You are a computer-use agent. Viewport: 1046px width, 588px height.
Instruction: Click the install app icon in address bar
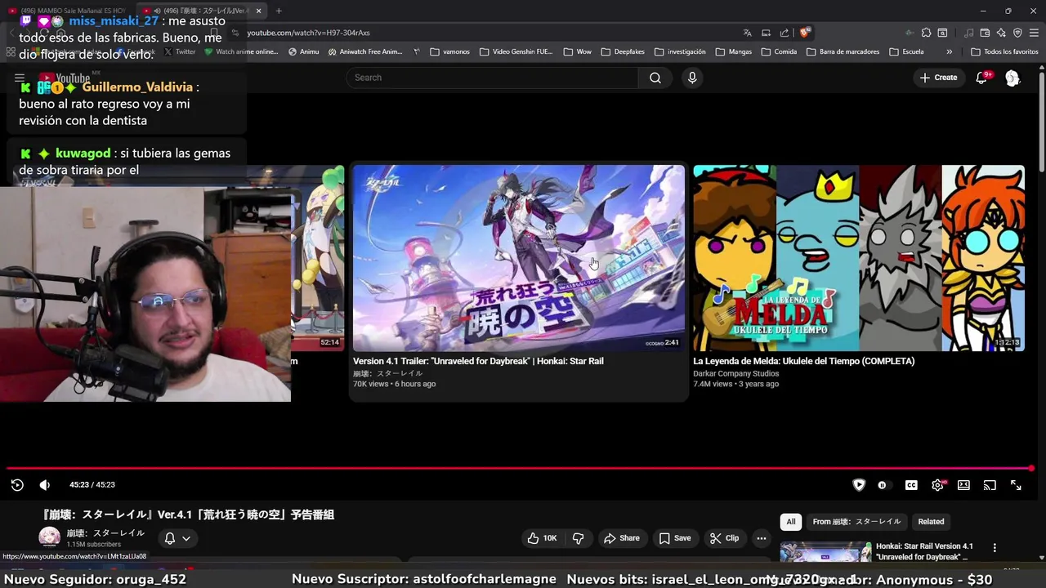766,33
